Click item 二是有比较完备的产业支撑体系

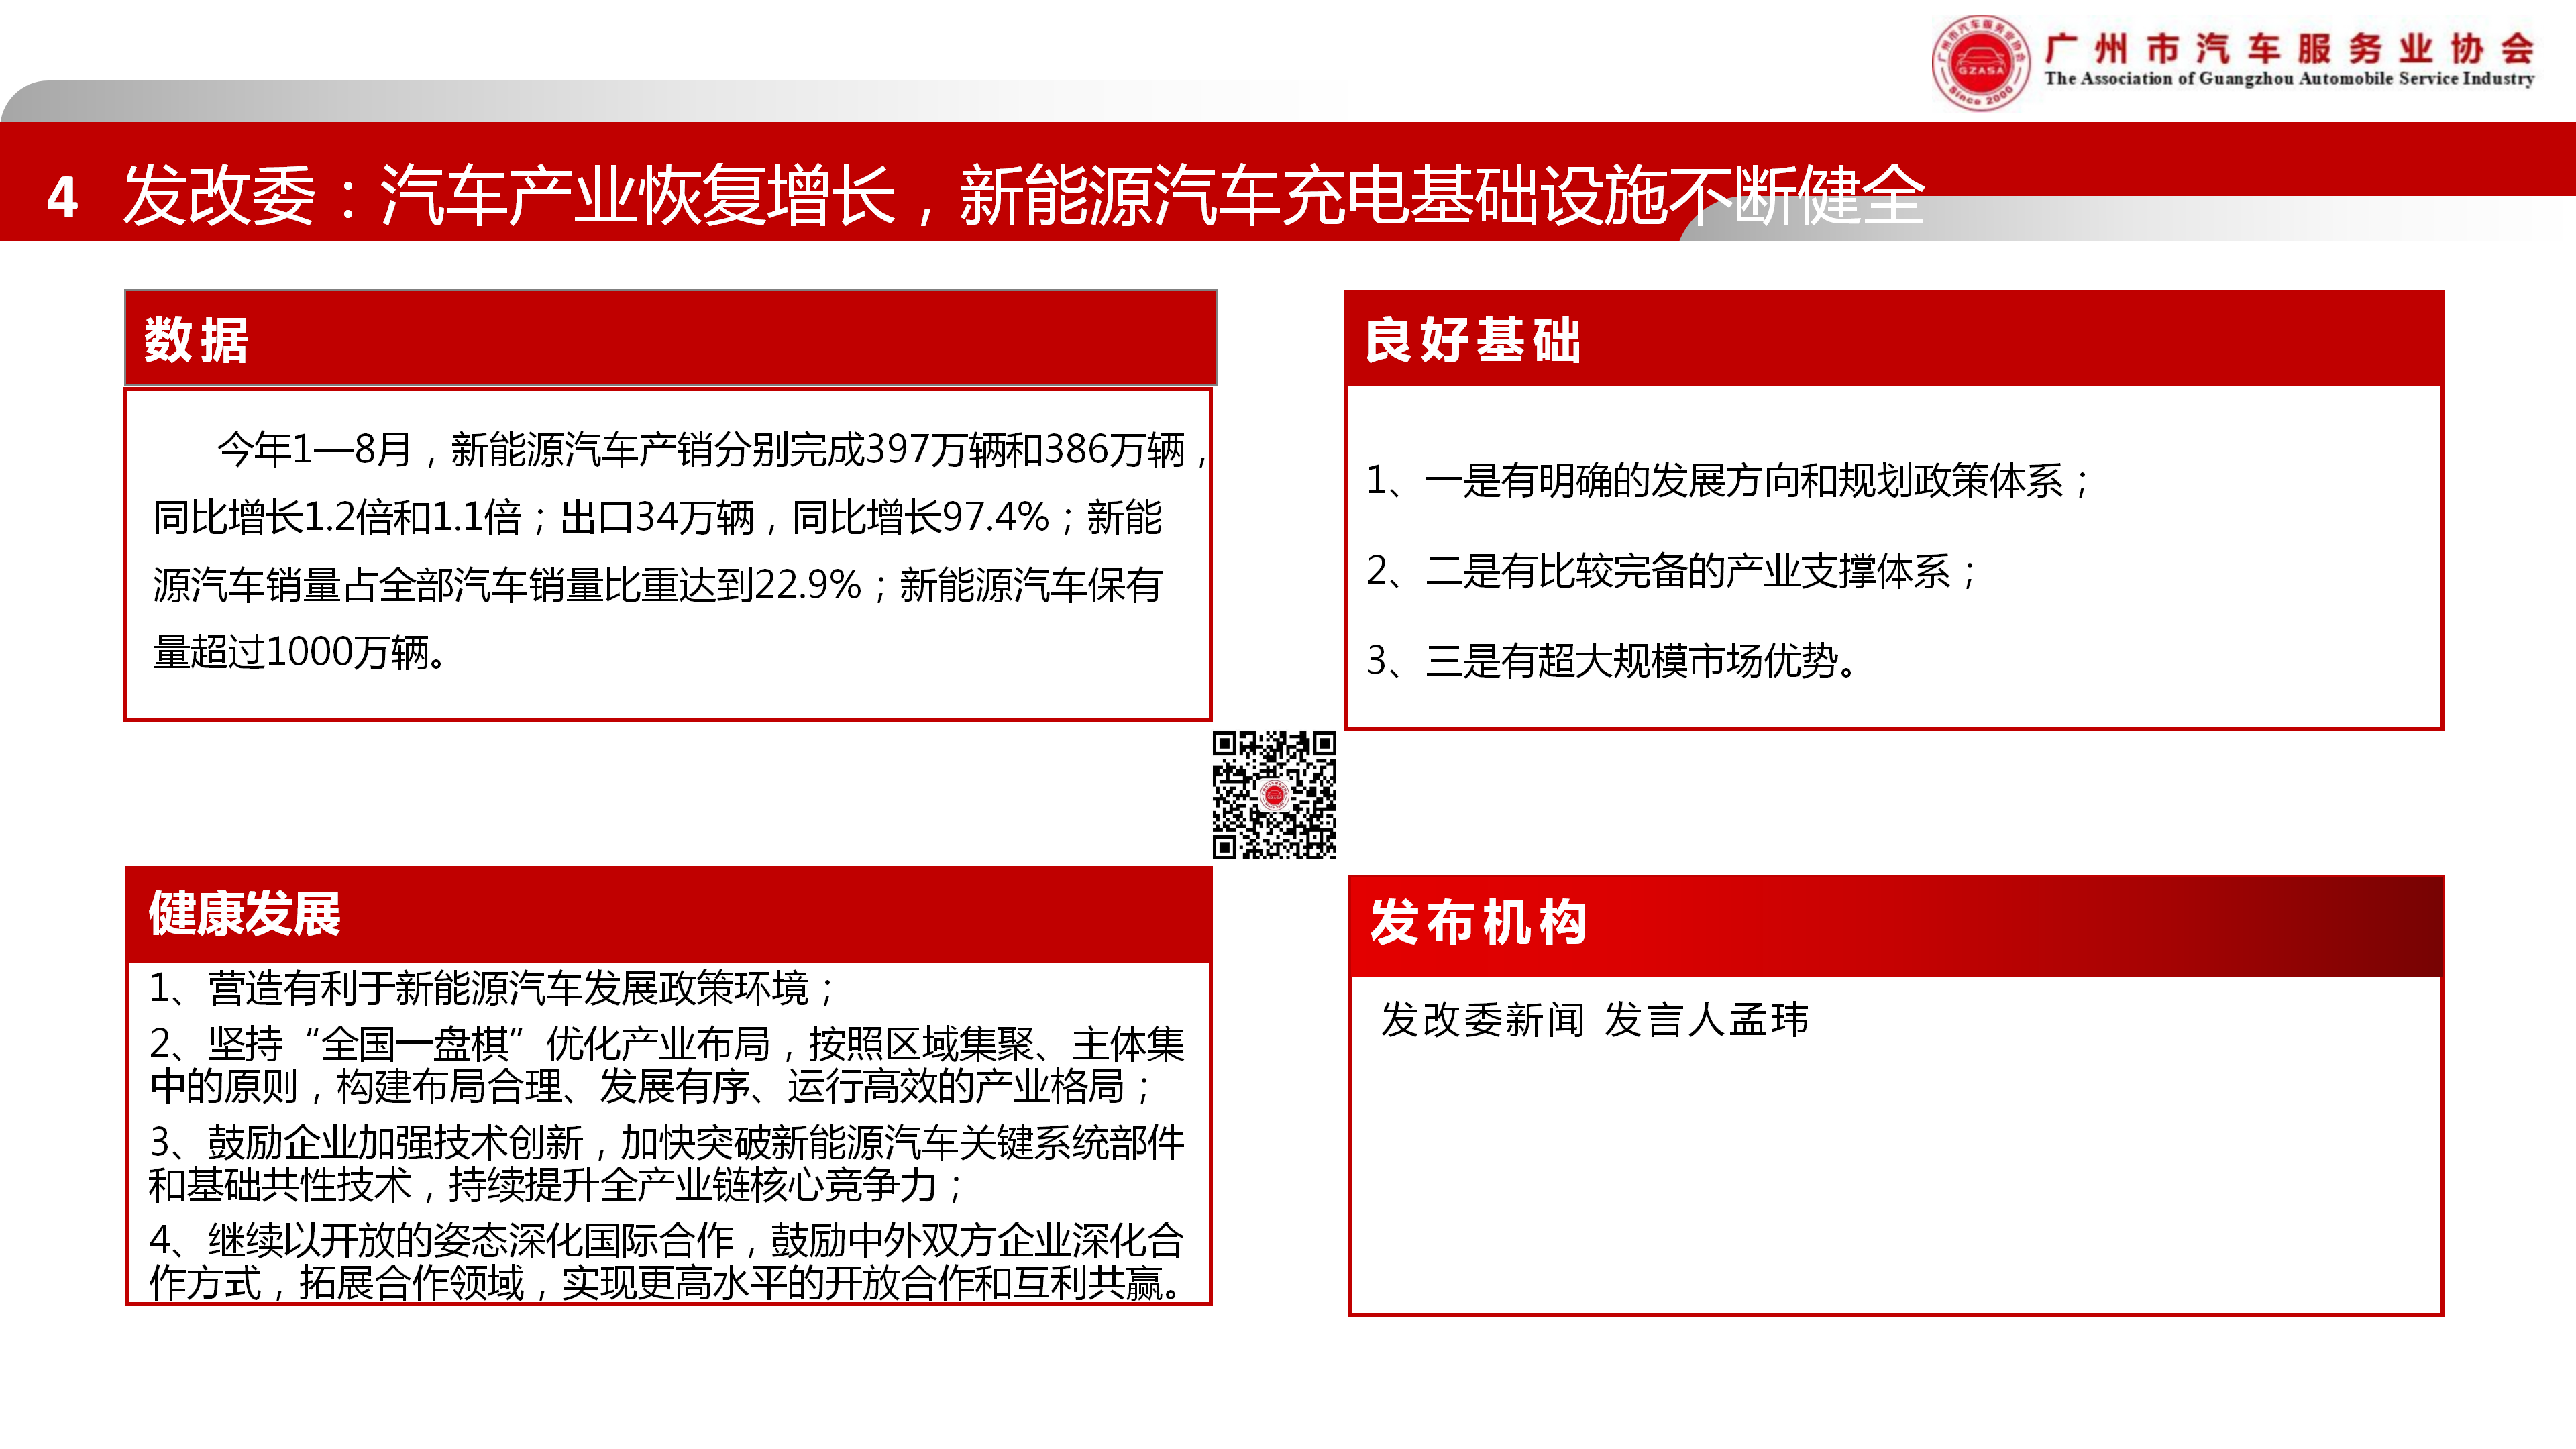[1672, 571]
